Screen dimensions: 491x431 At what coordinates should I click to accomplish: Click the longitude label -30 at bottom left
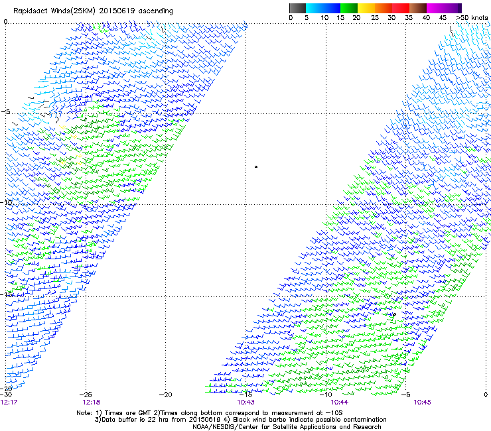[6, 395]
